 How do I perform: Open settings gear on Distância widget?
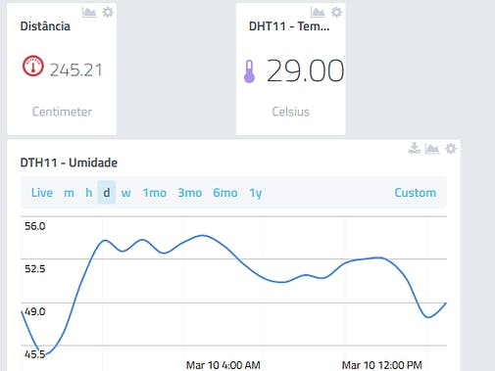click(108, 13)
